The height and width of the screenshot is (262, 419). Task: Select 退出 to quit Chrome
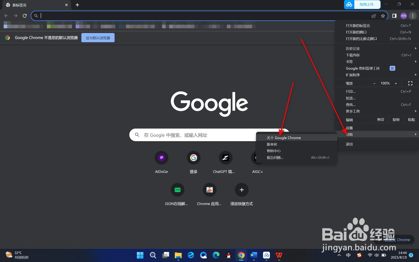(377, 144)
